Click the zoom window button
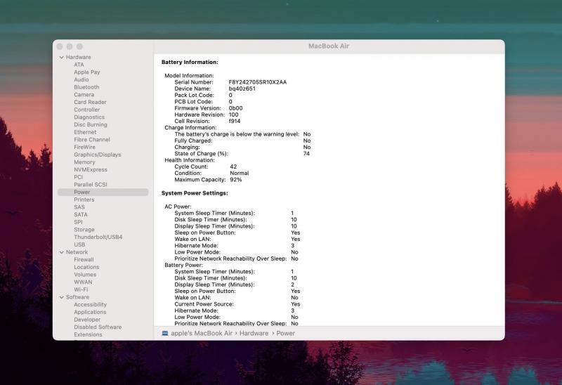 79,46
